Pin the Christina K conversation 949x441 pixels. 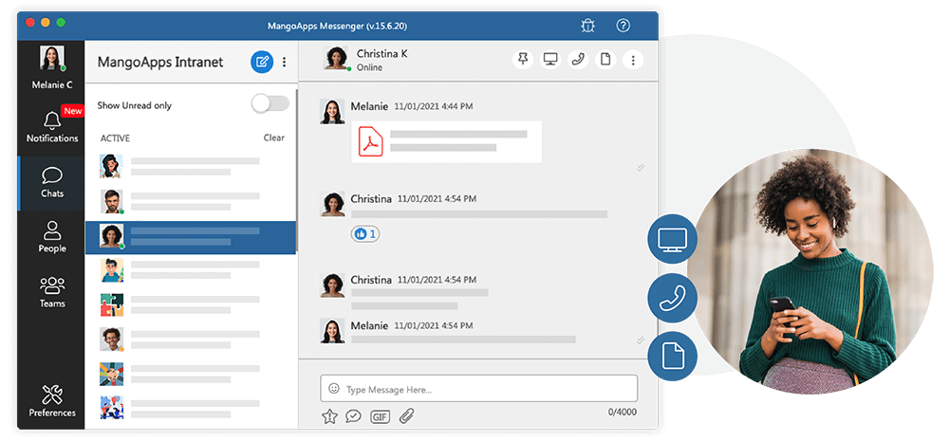[x=524, y=60]
